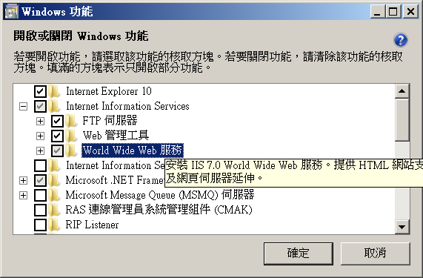Uncheck the Internet Explorer 10 checkbox
Screen dimensions: 423x278
click(x=40, y=91)
